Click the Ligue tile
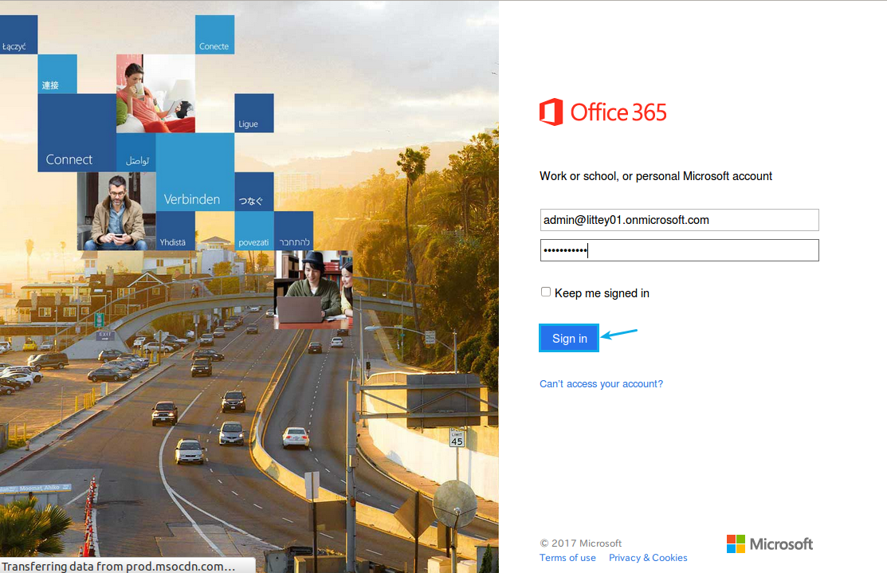This screenshot has height=573, width=887. 254,113
